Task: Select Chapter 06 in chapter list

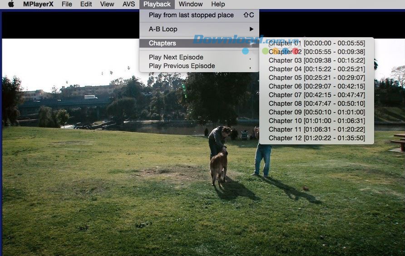Action: [316, 86]
